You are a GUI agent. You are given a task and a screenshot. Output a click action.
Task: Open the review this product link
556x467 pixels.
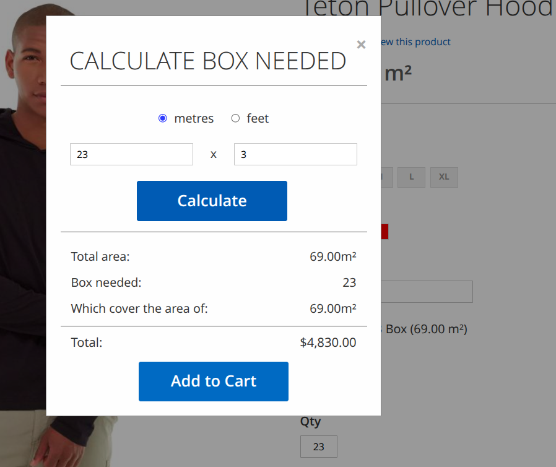(416, 42)
